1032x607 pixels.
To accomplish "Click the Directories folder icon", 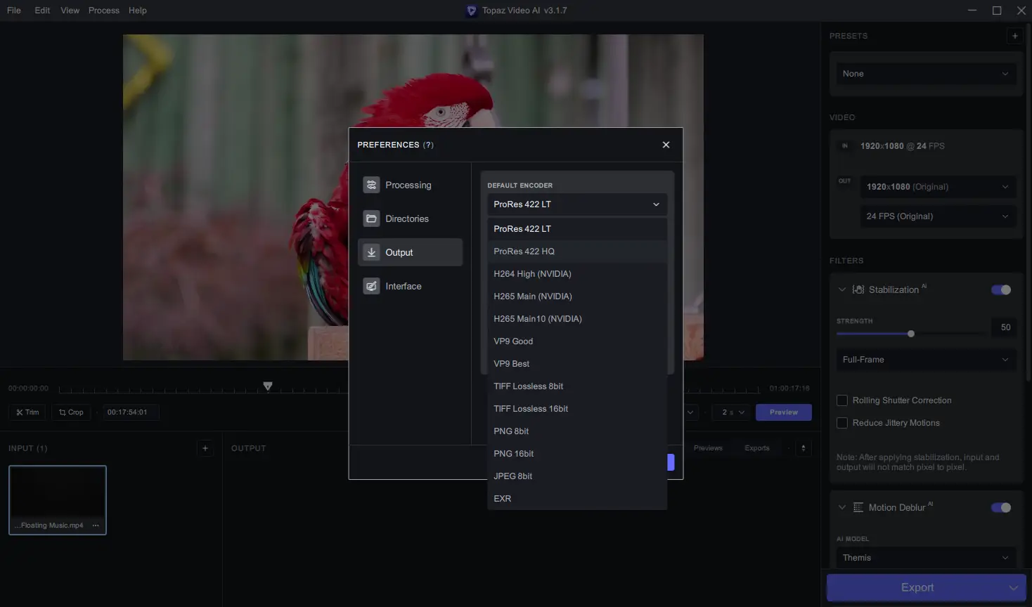I will [371, 218].
